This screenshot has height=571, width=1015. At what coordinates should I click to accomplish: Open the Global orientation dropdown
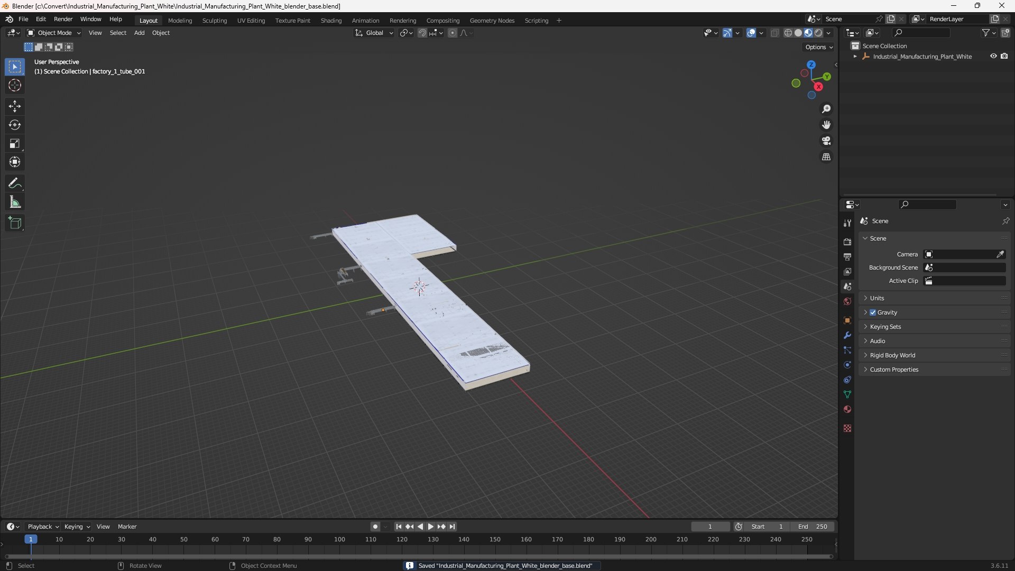pyautogui.click(x=374, y=33)
